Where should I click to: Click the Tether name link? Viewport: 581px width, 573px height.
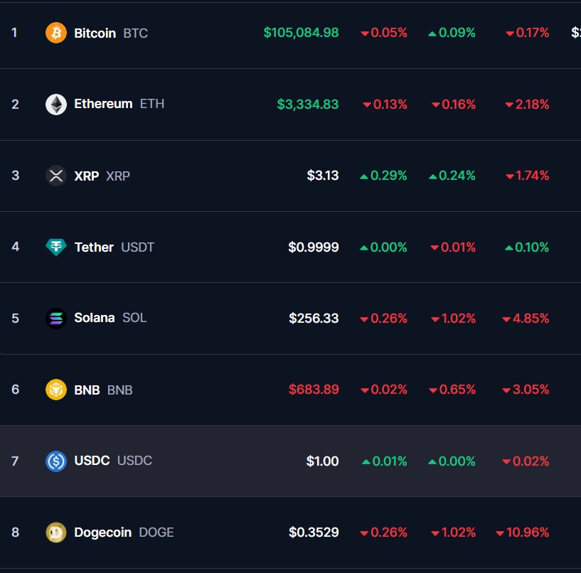[94, 247]
